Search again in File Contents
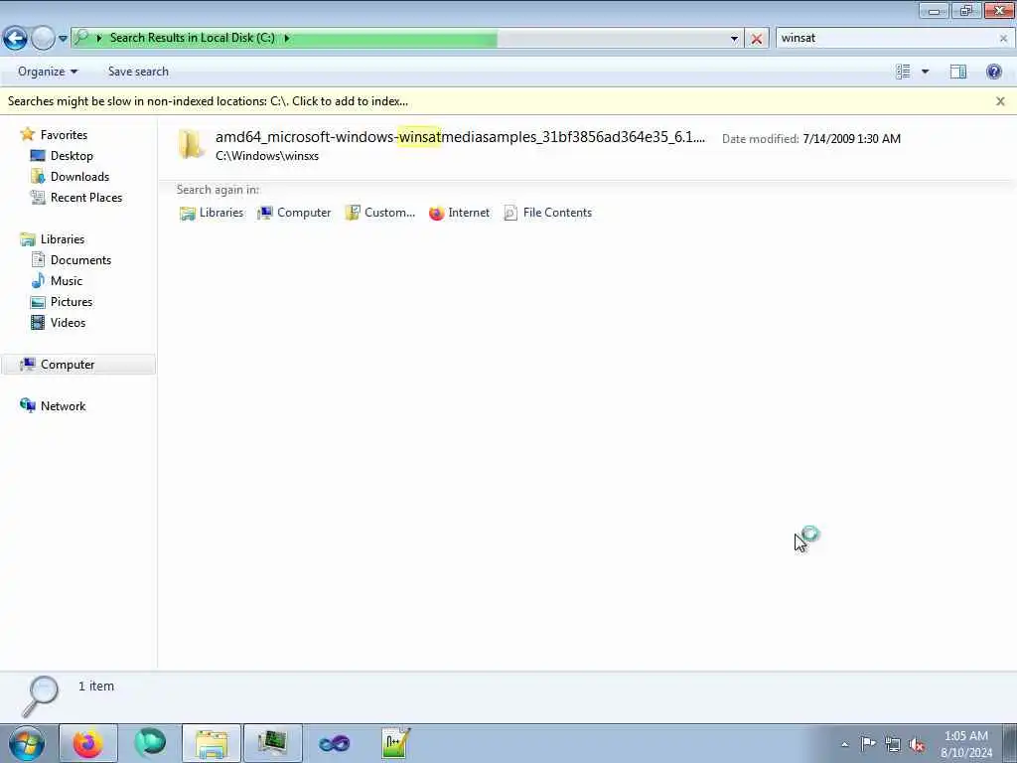This screenshot has height=763, width=1017. coord(548,213)
